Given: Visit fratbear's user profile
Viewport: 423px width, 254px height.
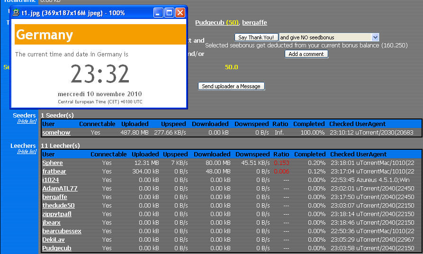Looking at the screenshot, I should [x=54, y=172].
